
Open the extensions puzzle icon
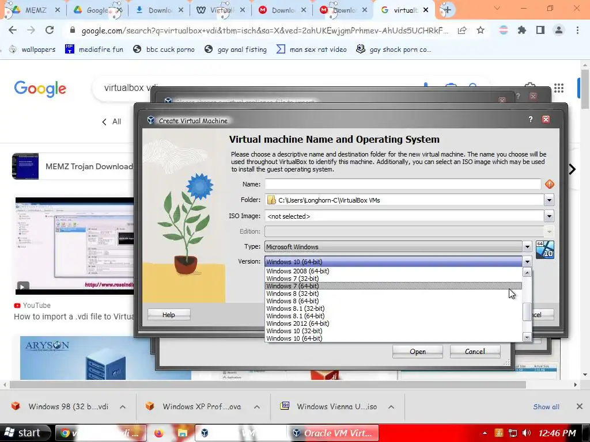(521, 30)
